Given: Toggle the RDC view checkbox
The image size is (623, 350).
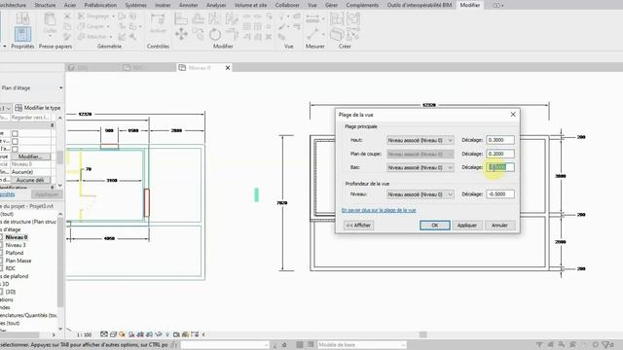Looking at the screenshot, I should click(1, 268).
